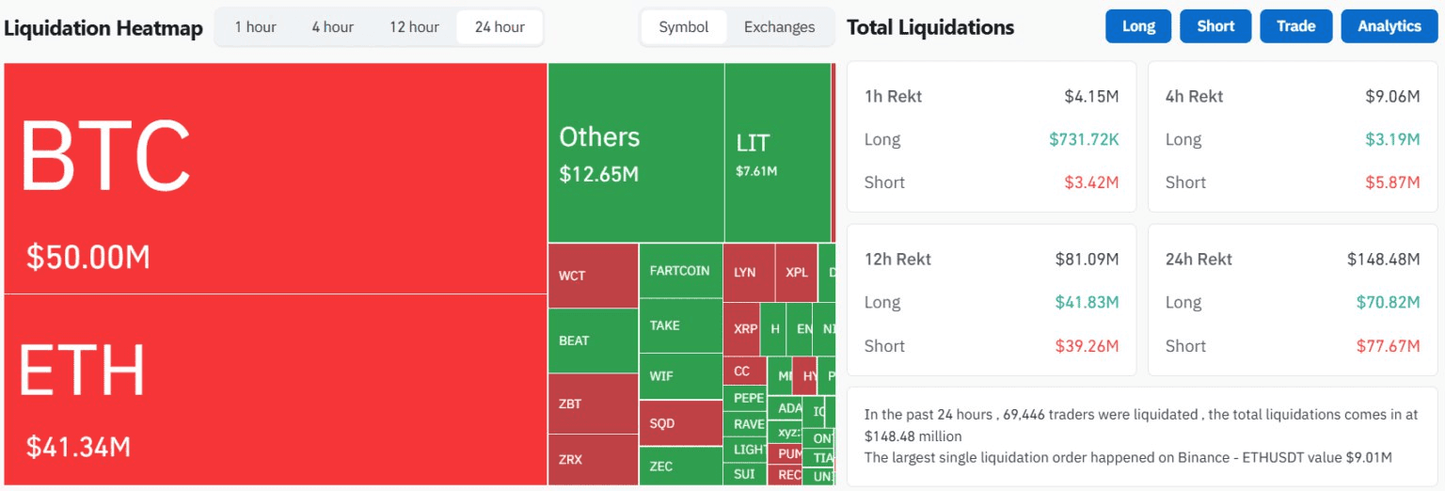Select the WCT red tile
Image resolution: width=1445 pixels, height=491 pixels.
(x=593, y=276)
